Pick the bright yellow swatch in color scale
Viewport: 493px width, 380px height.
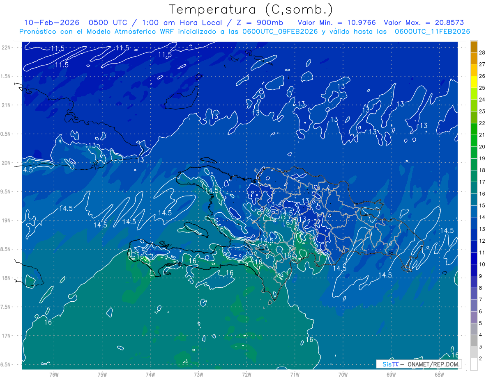pyautogui.click(x=474, y=82)
